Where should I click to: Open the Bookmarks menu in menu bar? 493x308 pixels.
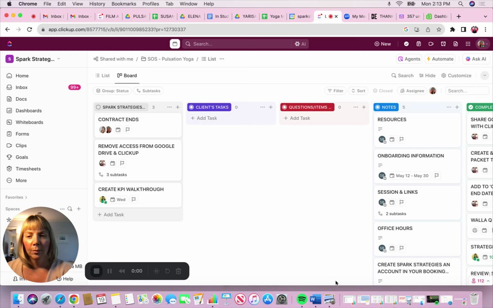pos(124,4)
